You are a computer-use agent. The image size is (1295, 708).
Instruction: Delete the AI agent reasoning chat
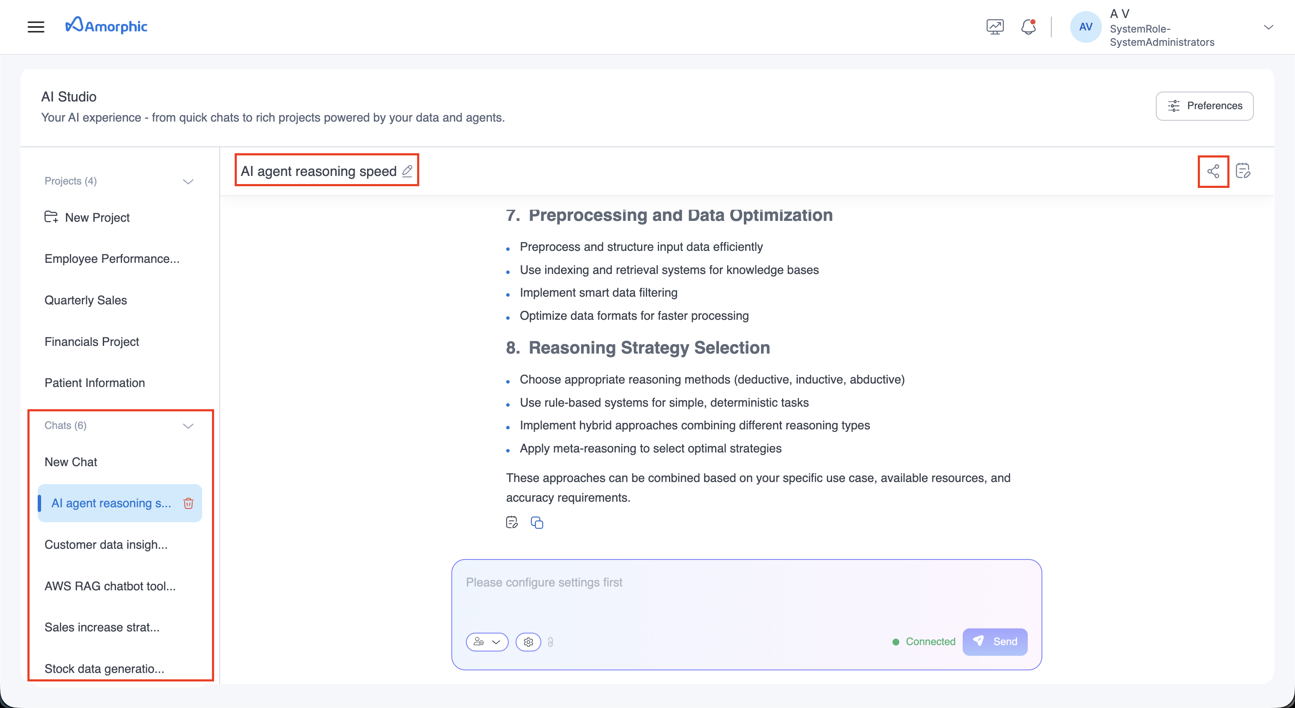pos(188,503)
